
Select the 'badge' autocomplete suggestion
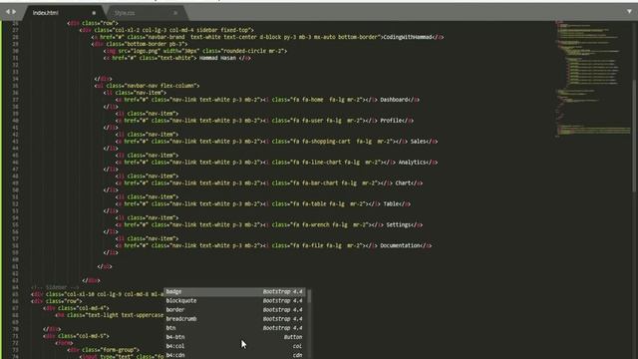(x=235, y=292)
